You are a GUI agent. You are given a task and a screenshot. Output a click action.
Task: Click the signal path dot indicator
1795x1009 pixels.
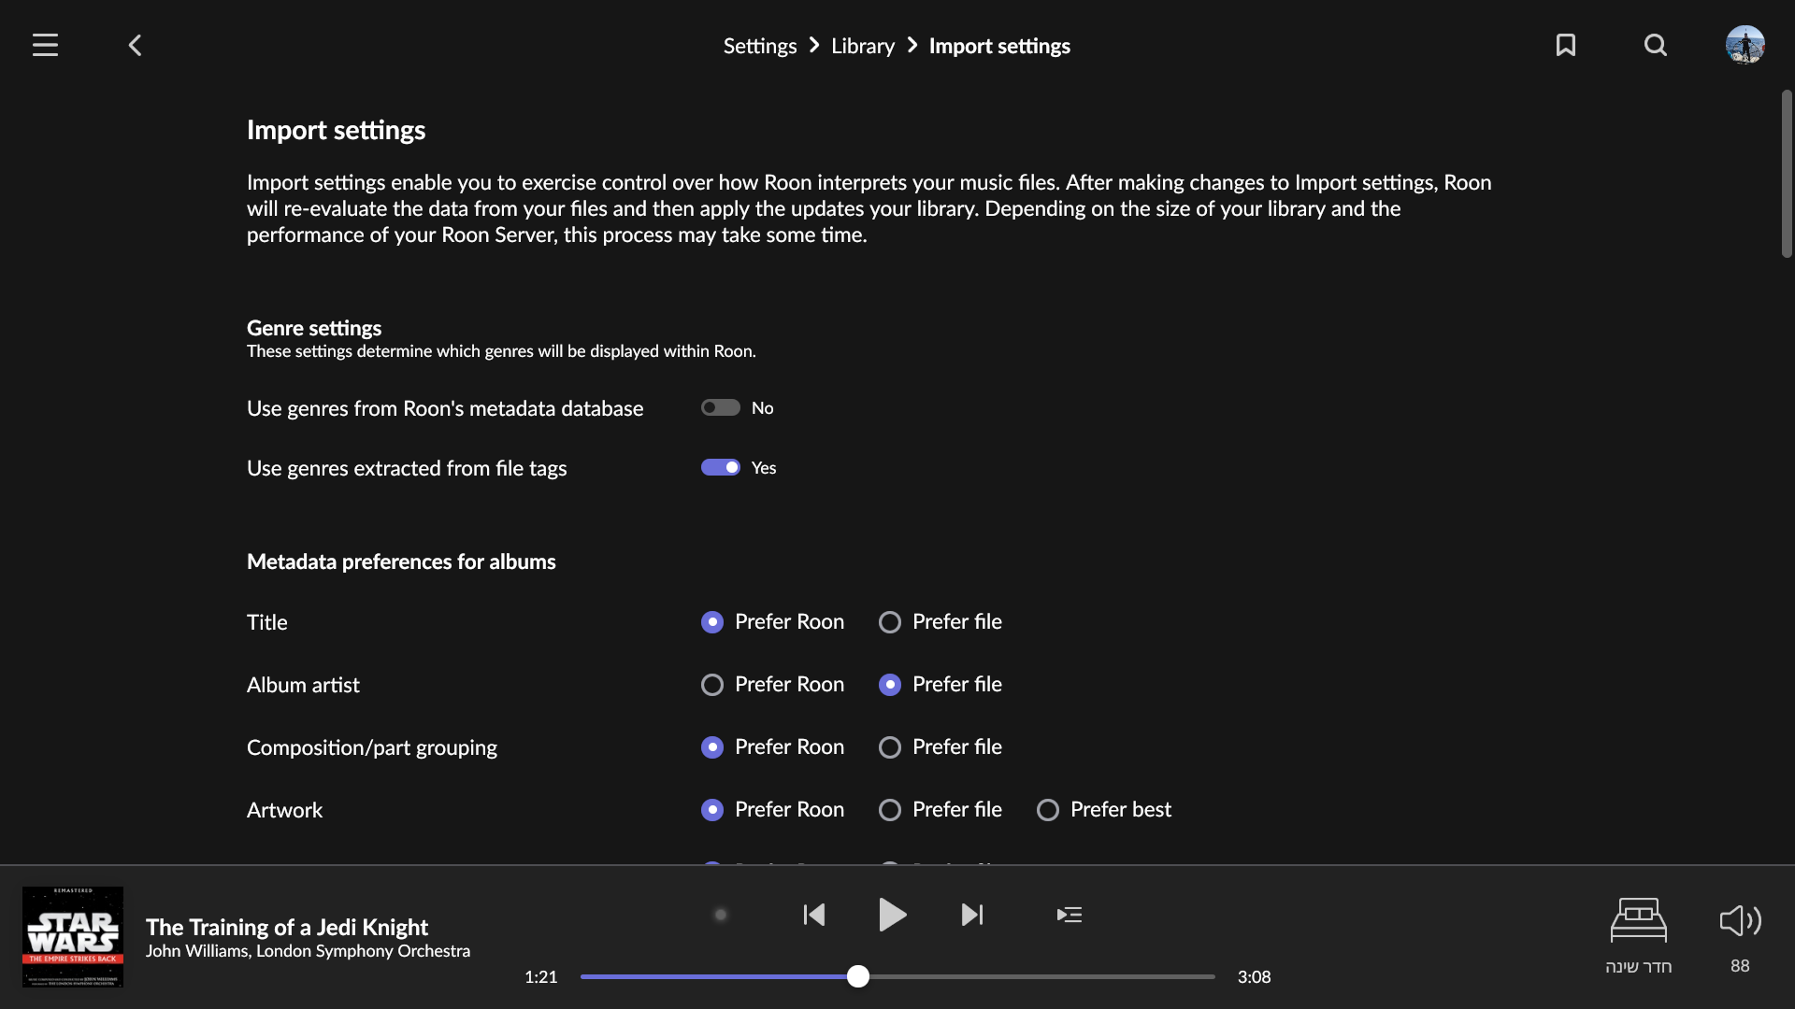[721, 915]
